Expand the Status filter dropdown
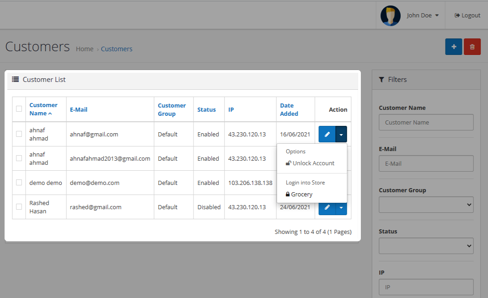 click(426, 246)
